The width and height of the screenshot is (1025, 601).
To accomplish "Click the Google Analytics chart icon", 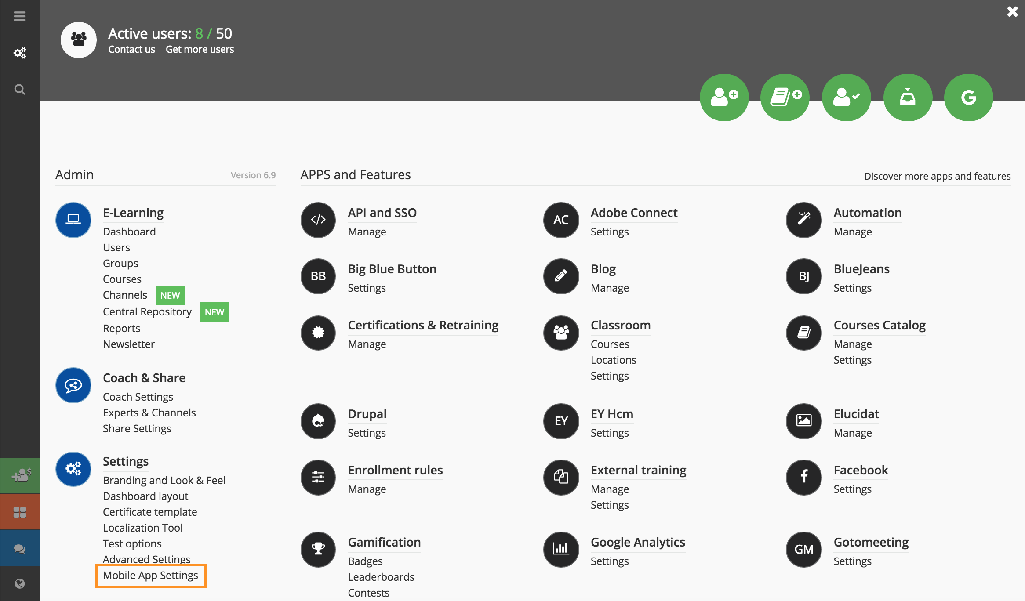I will coord(561,549).
